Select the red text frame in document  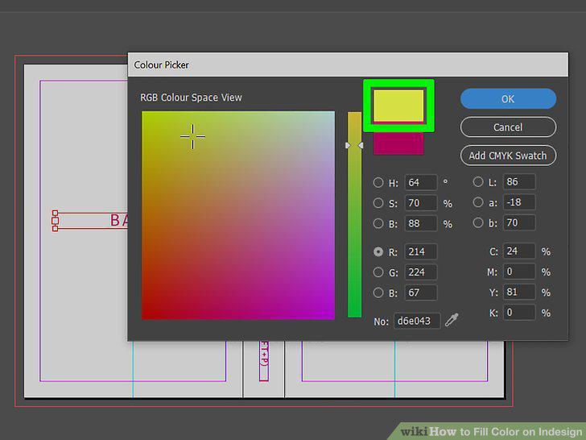coord(89,220)
